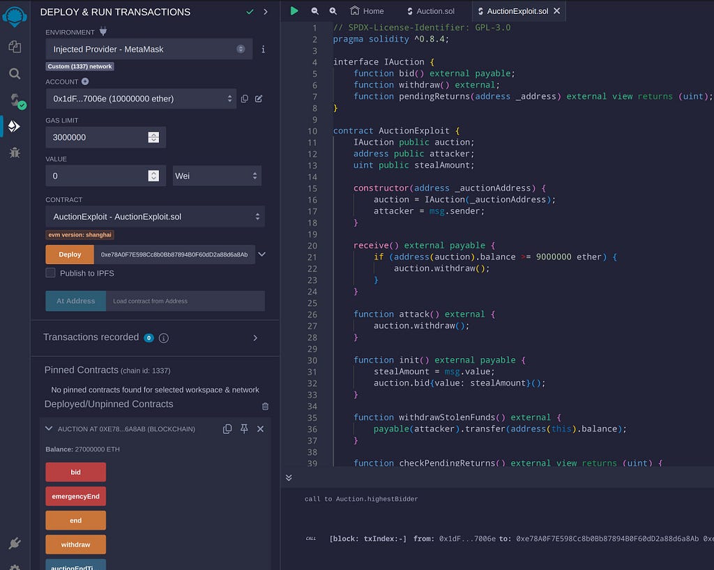Switch to the Auction.sol tab

coord(431,11)
